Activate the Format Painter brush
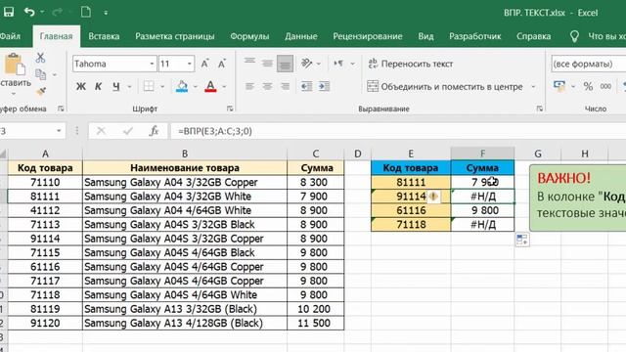 point(41,91)
